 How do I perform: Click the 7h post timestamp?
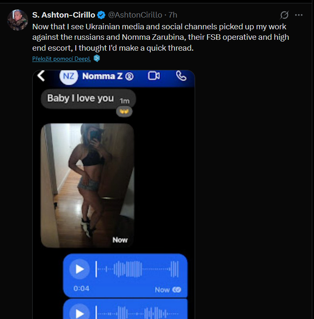(x=173, y=15)
